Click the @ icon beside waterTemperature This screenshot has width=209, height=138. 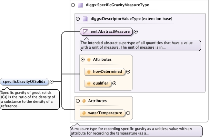click(84, 112)
